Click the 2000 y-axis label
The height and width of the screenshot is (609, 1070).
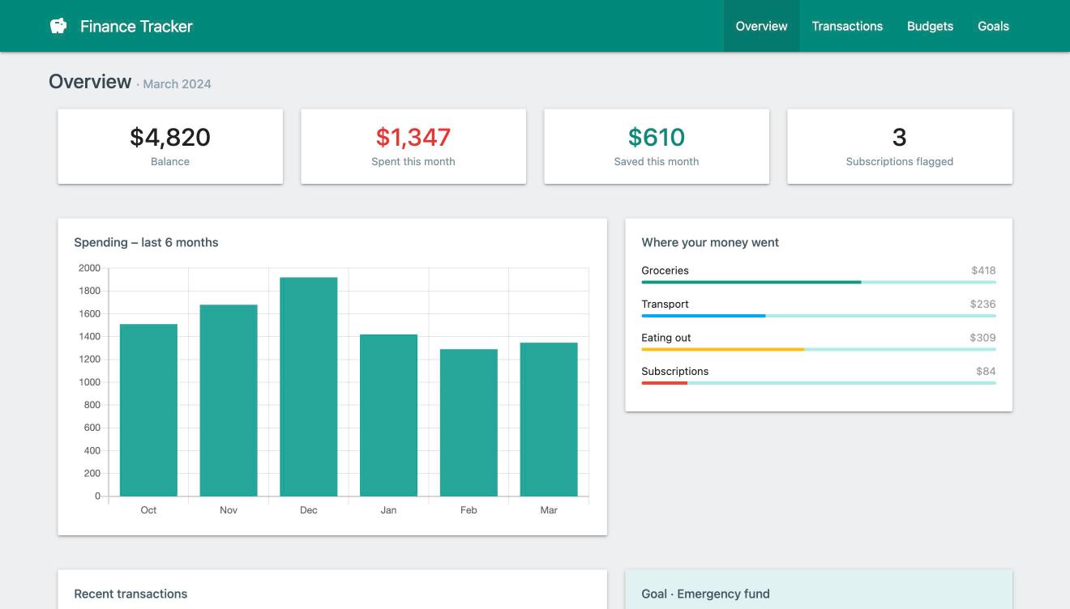89,268
